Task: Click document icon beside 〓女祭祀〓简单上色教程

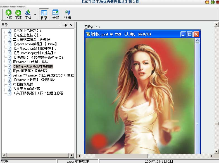Action: point(9,40)
